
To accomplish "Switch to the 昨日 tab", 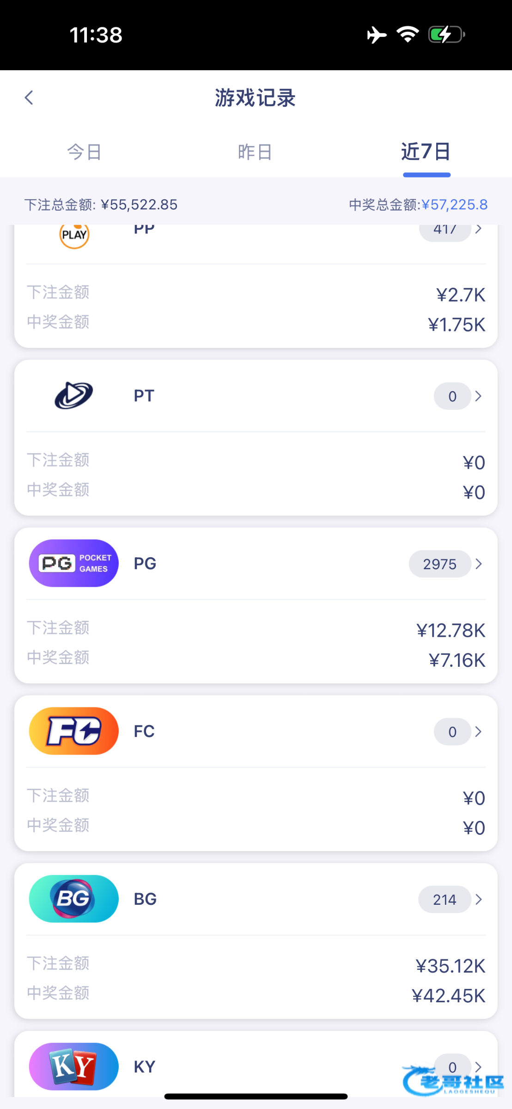I will coord(255,152).
